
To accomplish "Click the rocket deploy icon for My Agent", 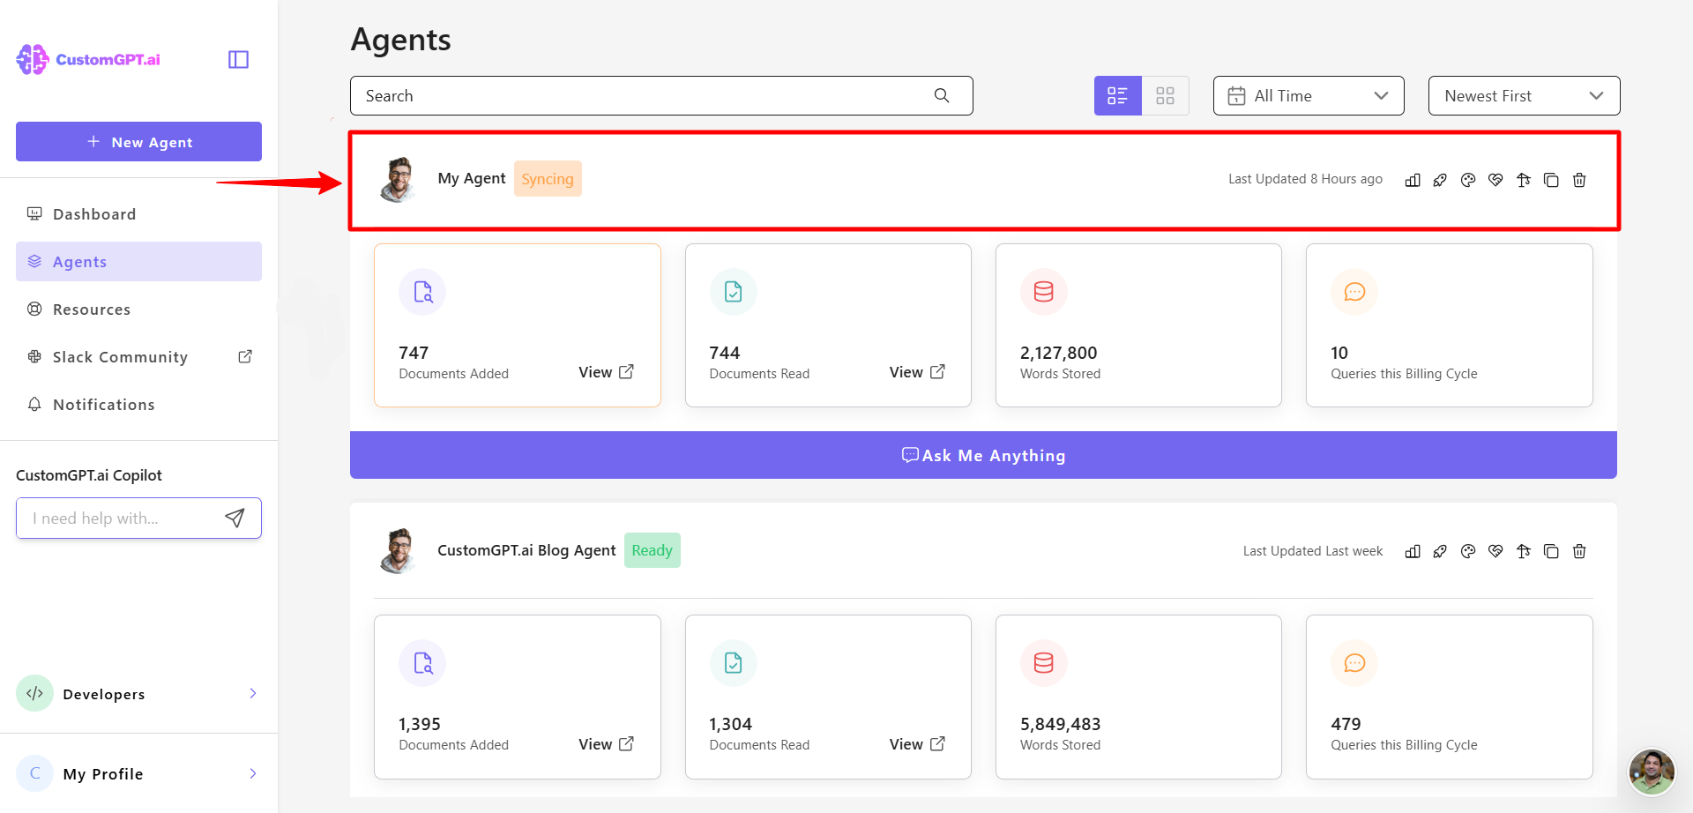I will [1440, 180].
